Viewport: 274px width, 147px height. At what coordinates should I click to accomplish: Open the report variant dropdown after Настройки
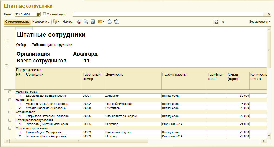[x=56, y=22]
